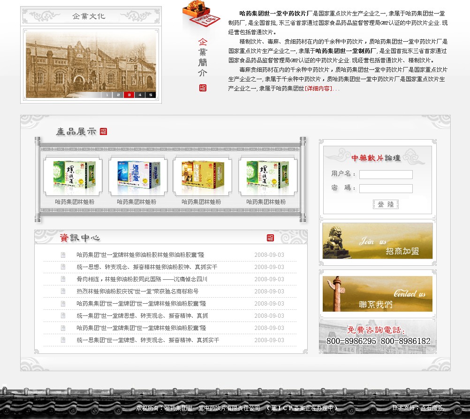Image resolution: width=470 pixels, height=419 pixels.
Task: Click the document icon beside the last news item
Action: click(63, 340)
